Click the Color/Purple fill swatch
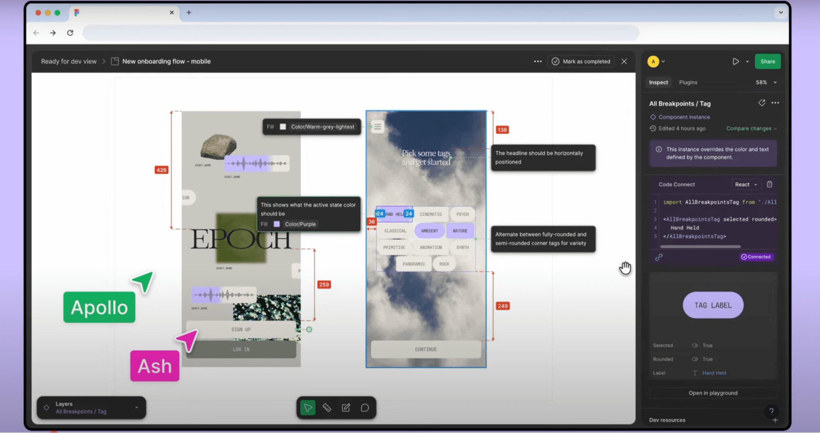 (x=277, y=224)
